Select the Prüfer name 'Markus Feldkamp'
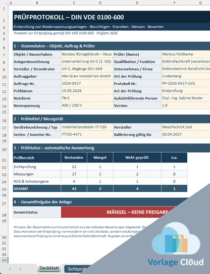The height and width of the screenshot is (274, 210). coord(186,54)
